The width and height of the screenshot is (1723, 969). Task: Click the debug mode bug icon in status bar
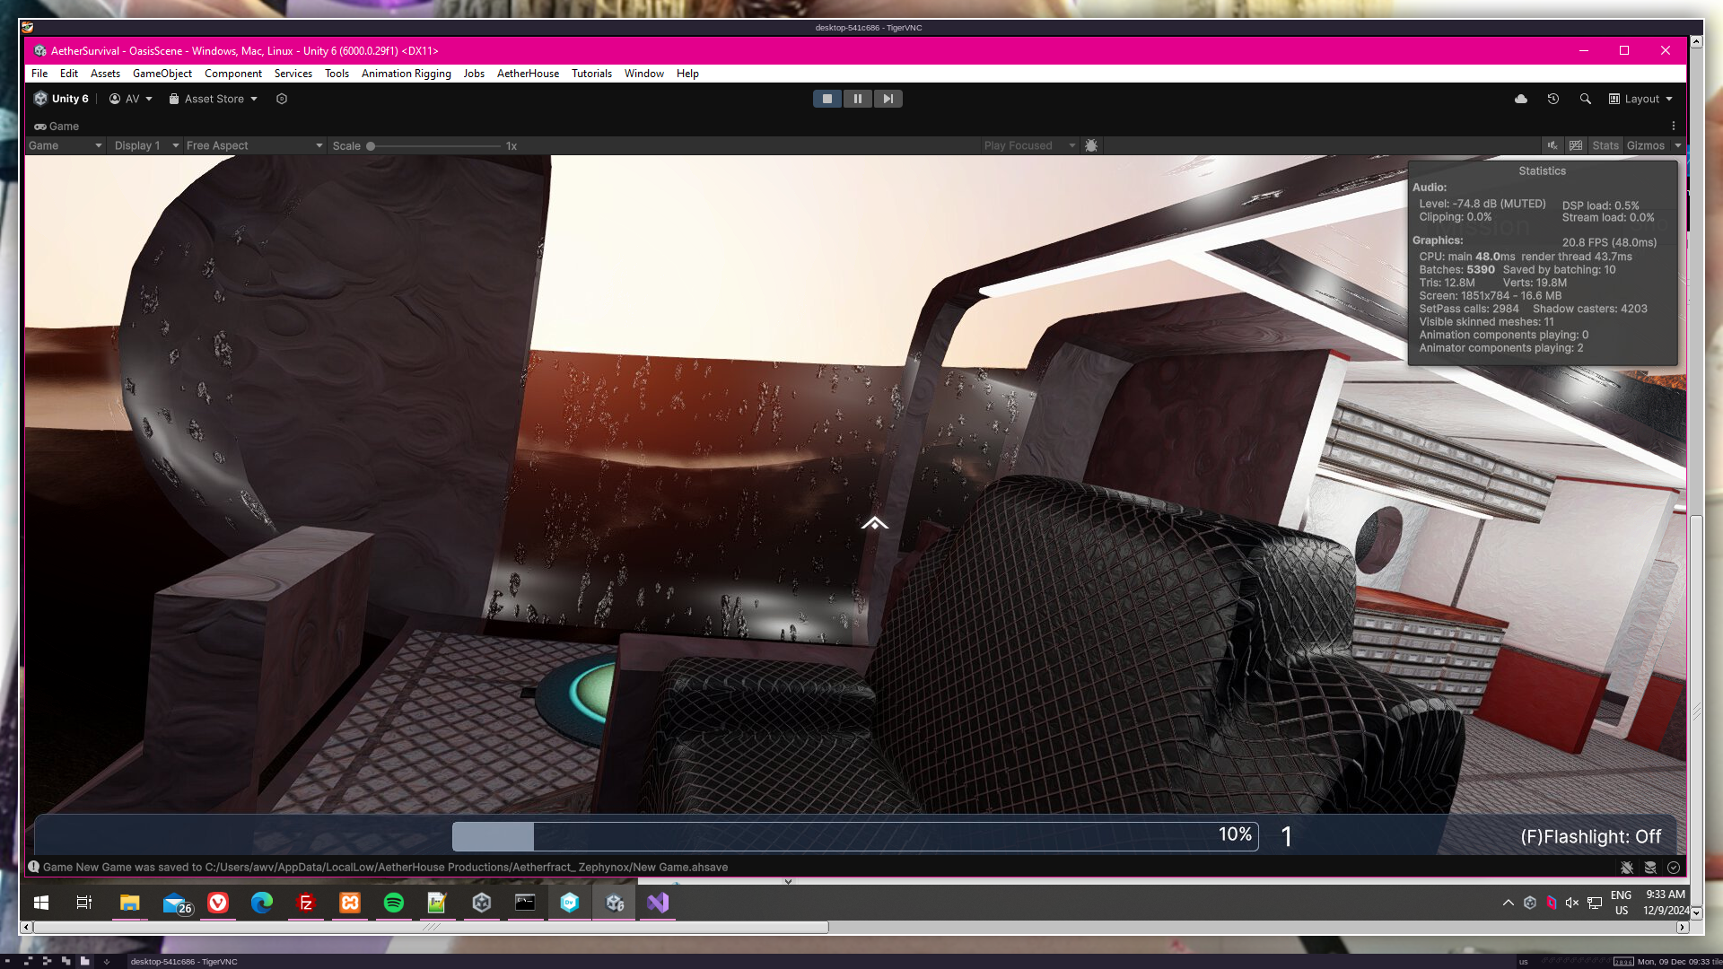coord(1626,868)
